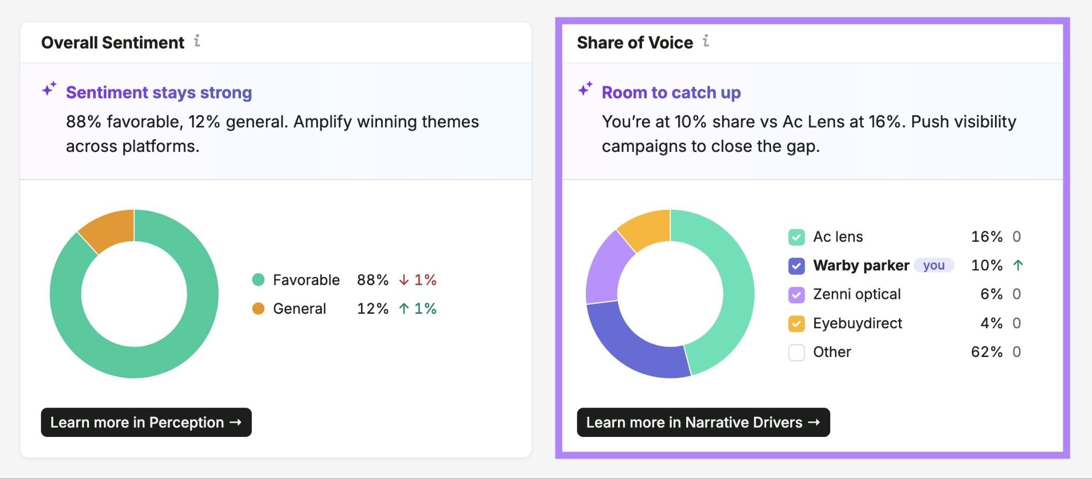Click the '12%' General value
Image resolution: width=1092 pixels, height=479 pixels.
click(x=373, y=308)
